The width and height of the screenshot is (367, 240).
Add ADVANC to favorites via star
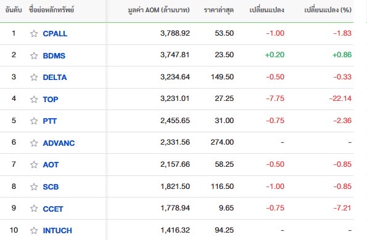(x=34, y=143)
